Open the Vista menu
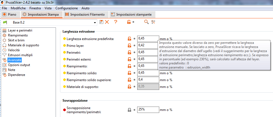The width and height of the screenshot is (273, 117). pos(48,8)
